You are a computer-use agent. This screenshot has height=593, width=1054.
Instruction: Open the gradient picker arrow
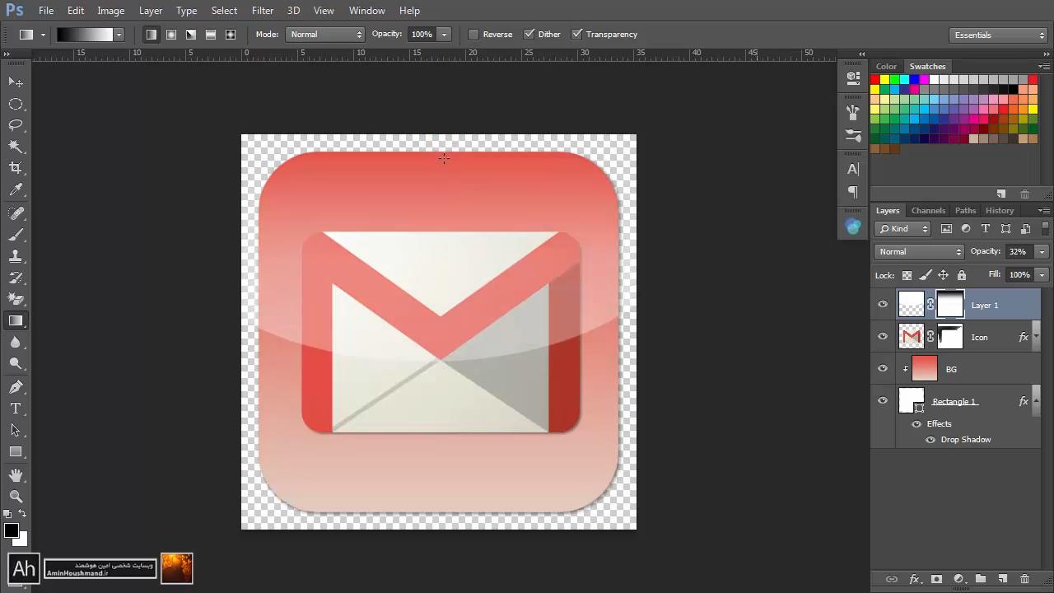(119, 35)
